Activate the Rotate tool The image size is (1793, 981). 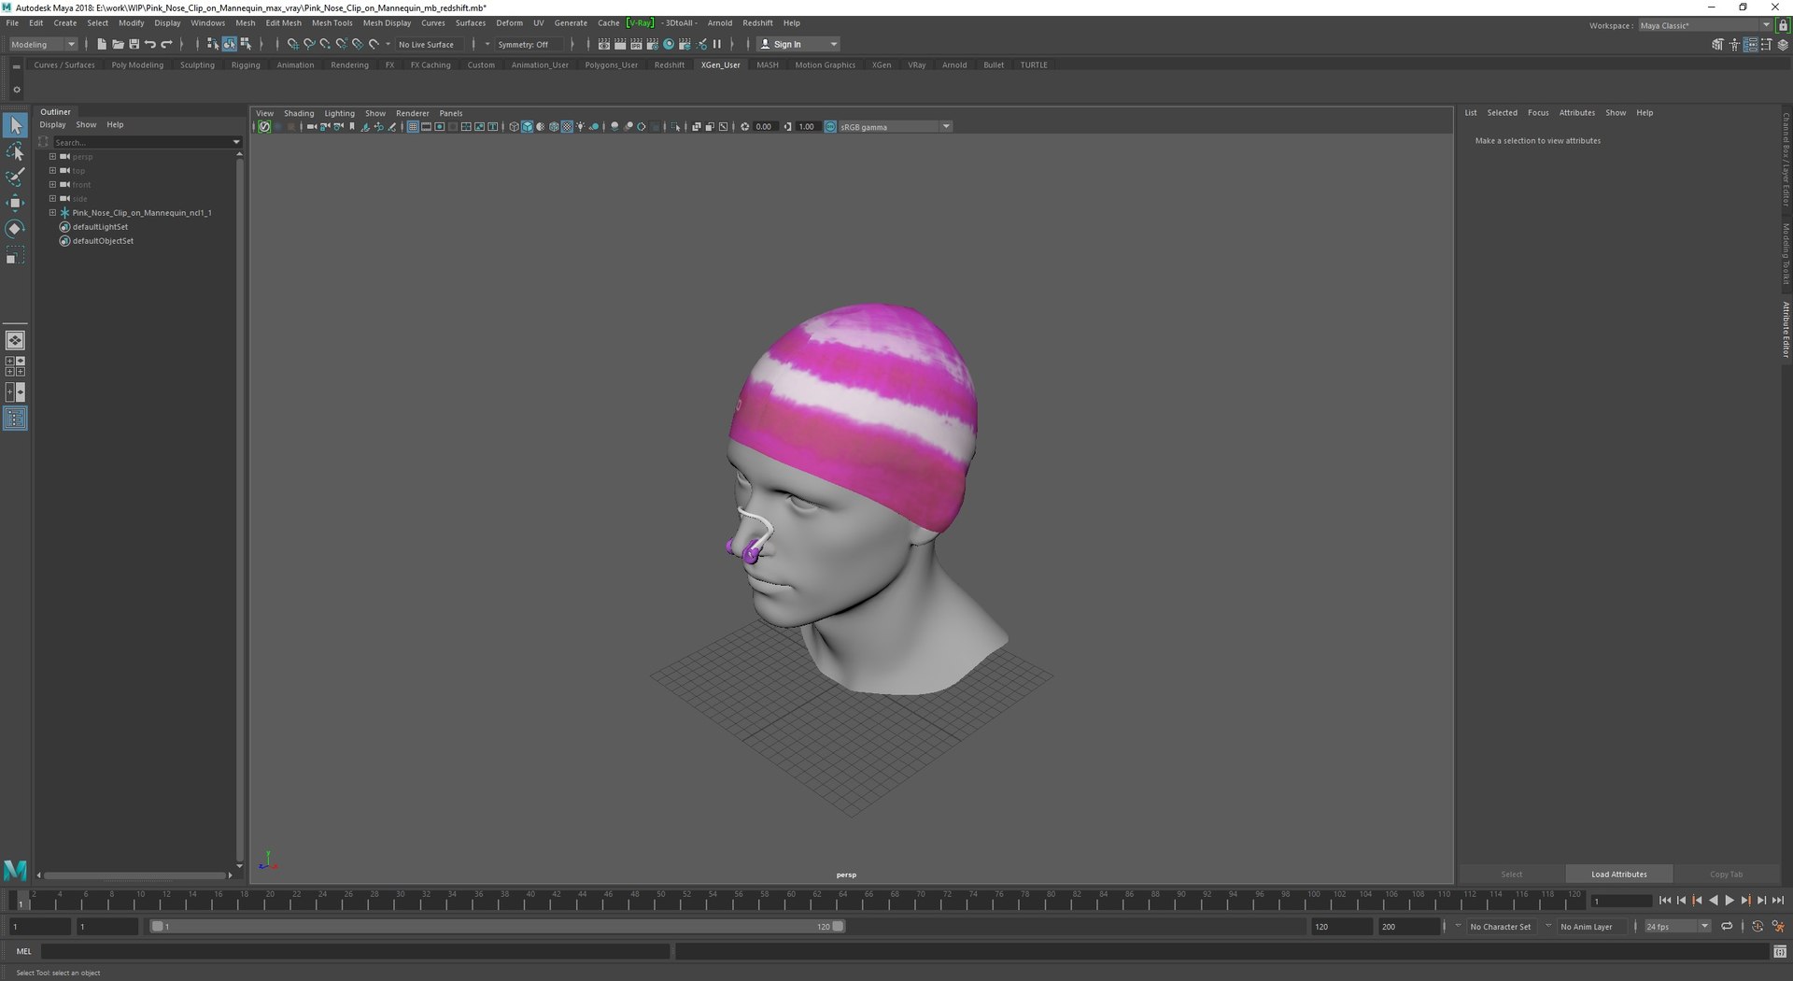[x=15, y=229]
